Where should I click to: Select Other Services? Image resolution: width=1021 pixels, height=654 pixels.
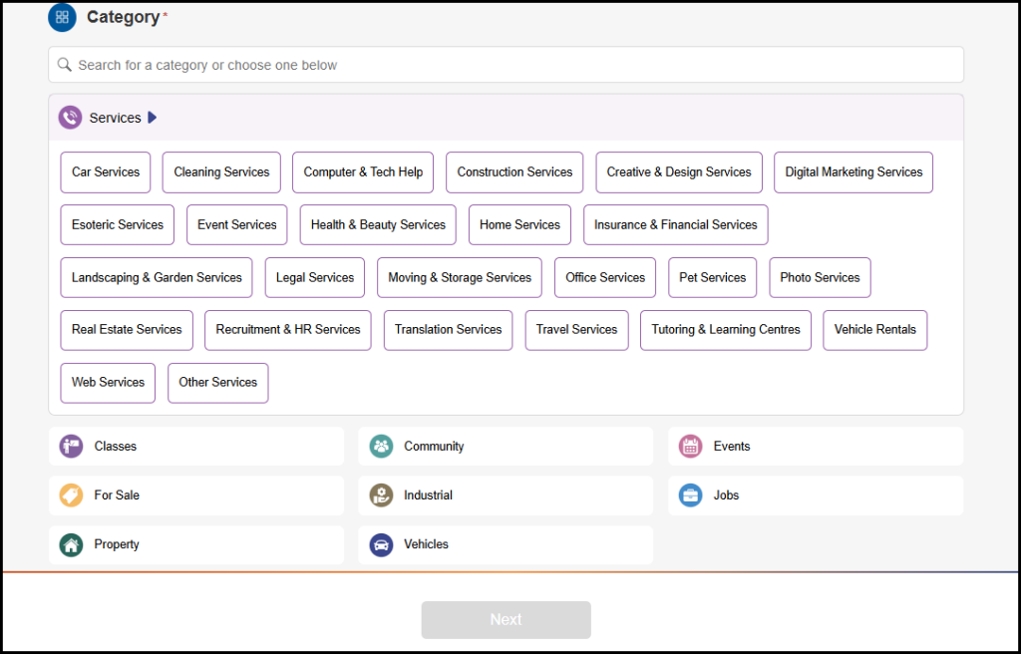tap(217, 382)
